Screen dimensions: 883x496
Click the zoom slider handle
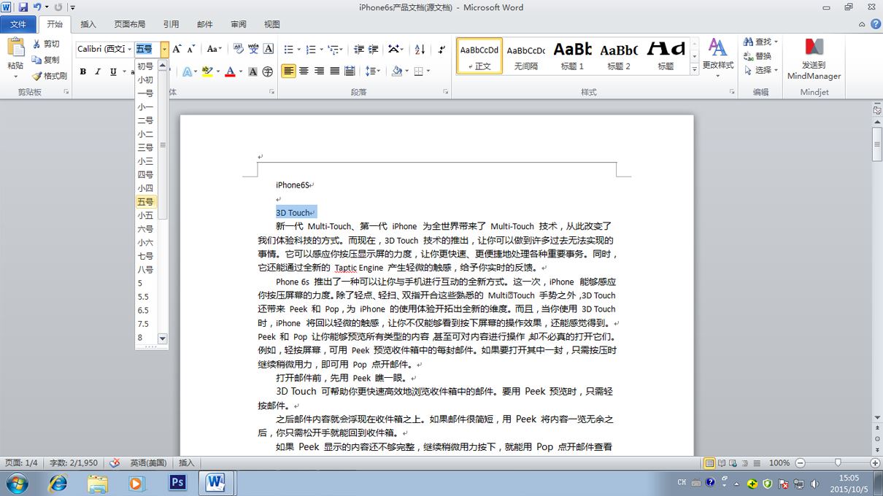point(838,462)
